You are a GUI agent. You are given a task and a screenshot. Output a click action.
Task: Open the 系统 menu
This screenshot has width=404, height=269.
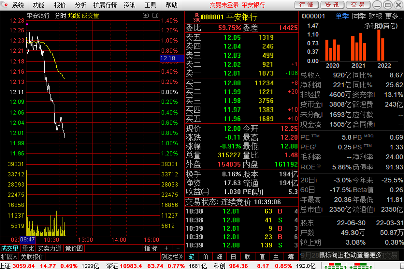[18, 5]
